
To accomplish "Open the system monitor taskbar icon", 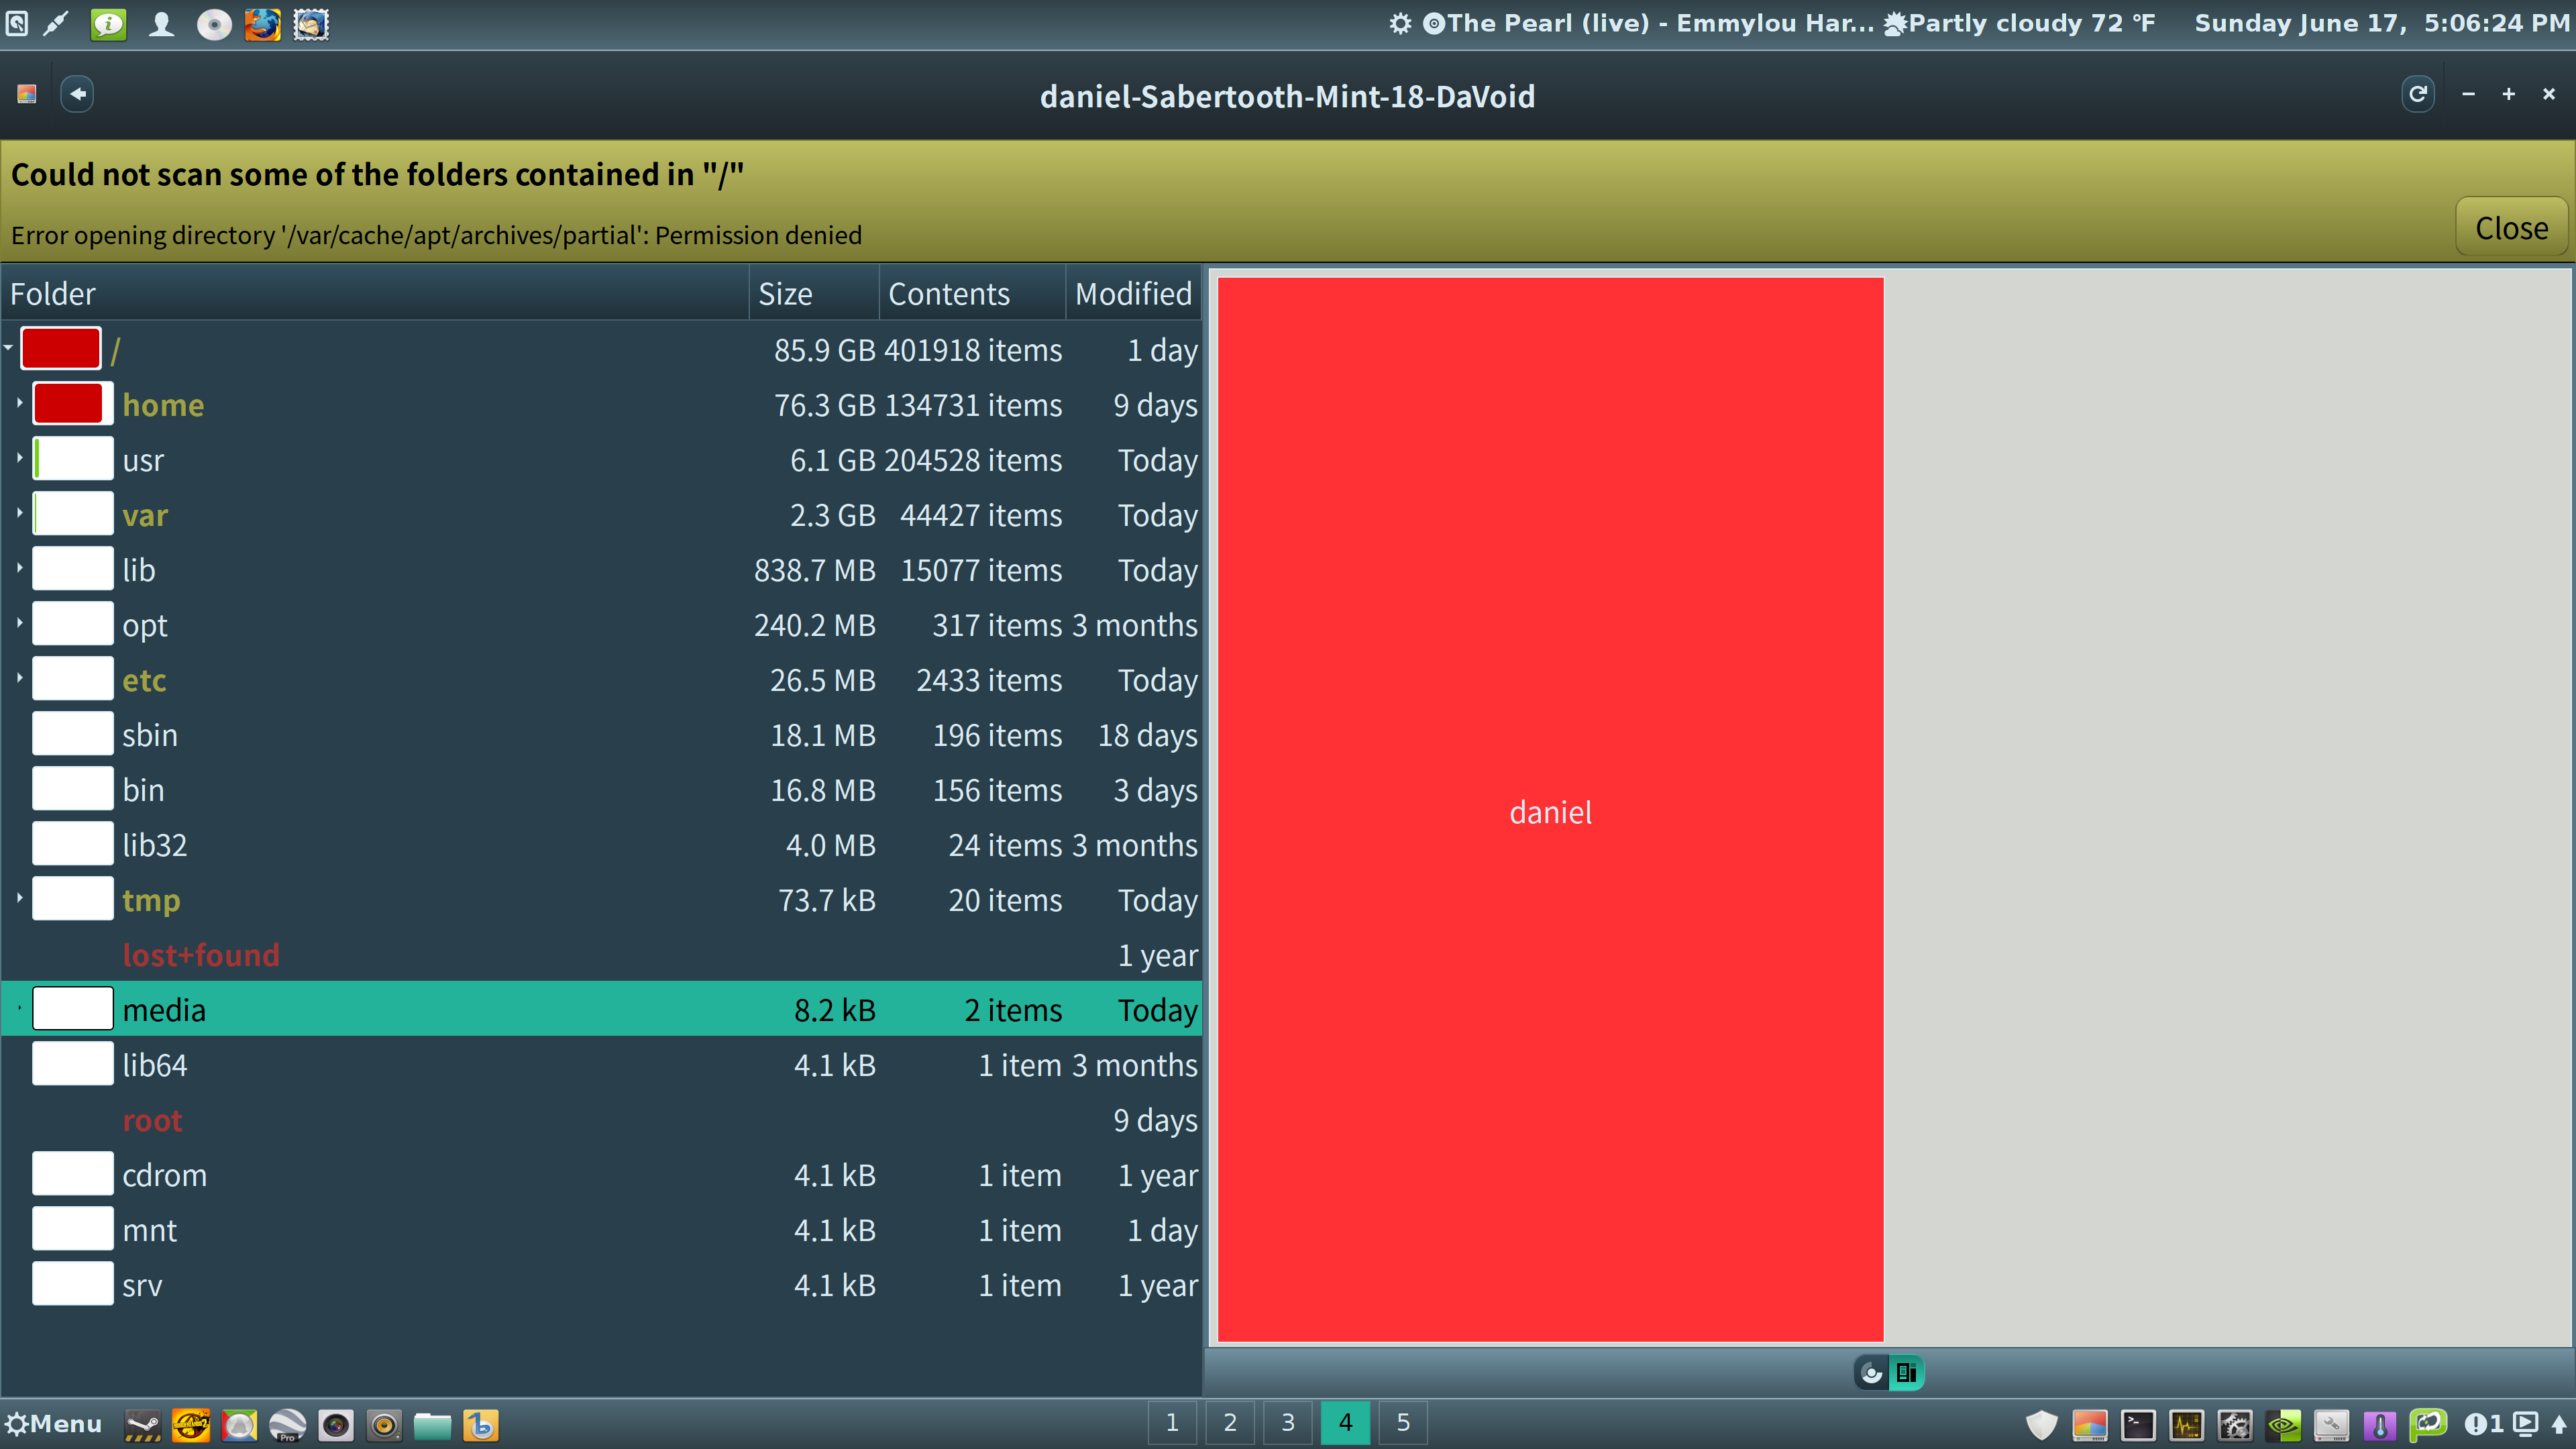I will tap(2186, 1425).
